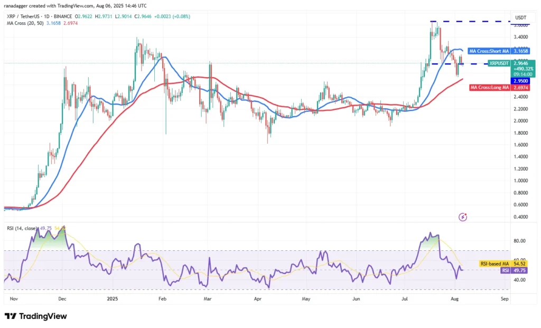
Task: Click the purple lightning spark icon on the chart
Action: (462, 217)
